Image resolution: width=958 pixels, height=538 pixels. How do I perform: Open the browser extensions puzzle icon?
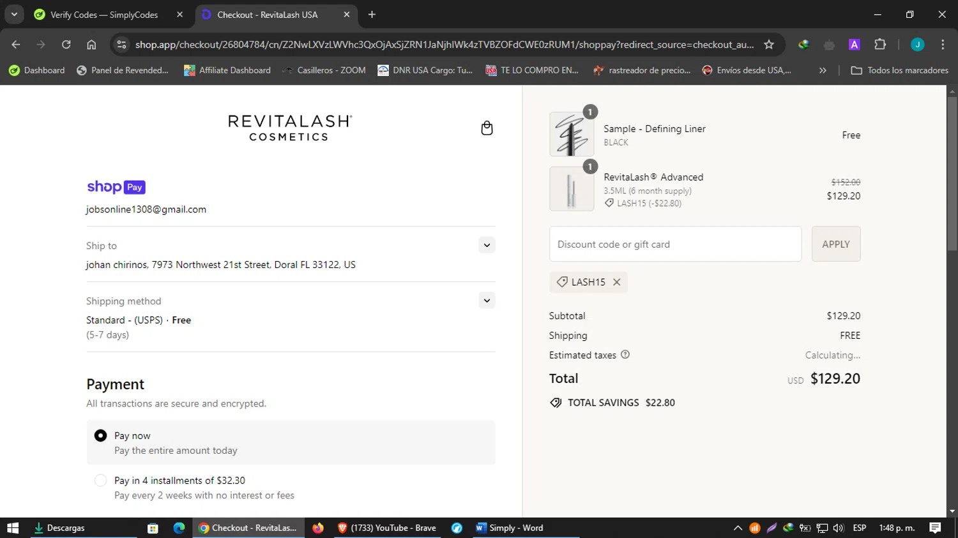(x=880, y=45)
